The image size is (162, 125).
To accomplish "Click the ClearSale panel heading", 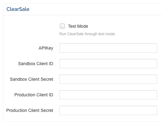I will [18, 9].
